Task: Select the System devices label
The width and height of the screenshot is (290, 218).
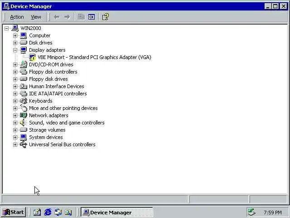Action: (x=46, y=137)
